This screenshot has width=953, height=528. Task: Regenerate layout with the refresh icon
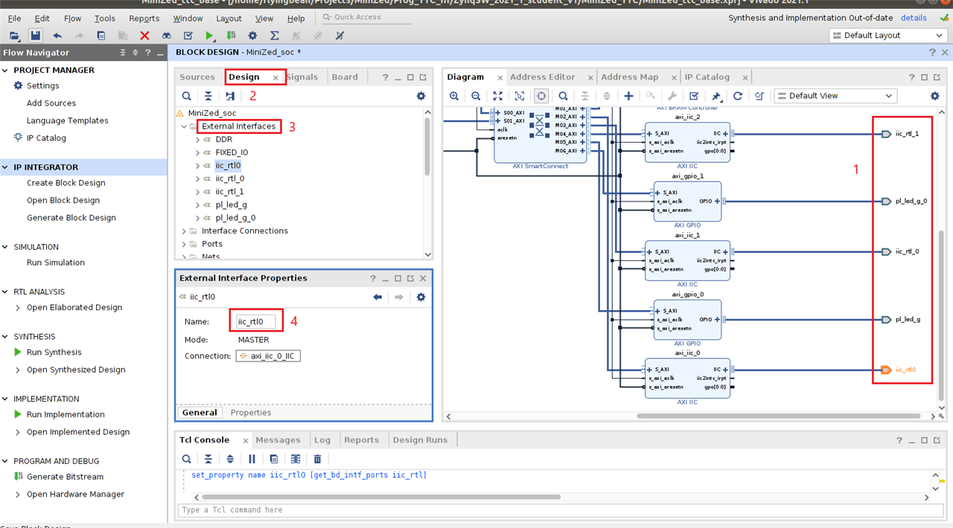pyautogui.click(x=738, y=96)
